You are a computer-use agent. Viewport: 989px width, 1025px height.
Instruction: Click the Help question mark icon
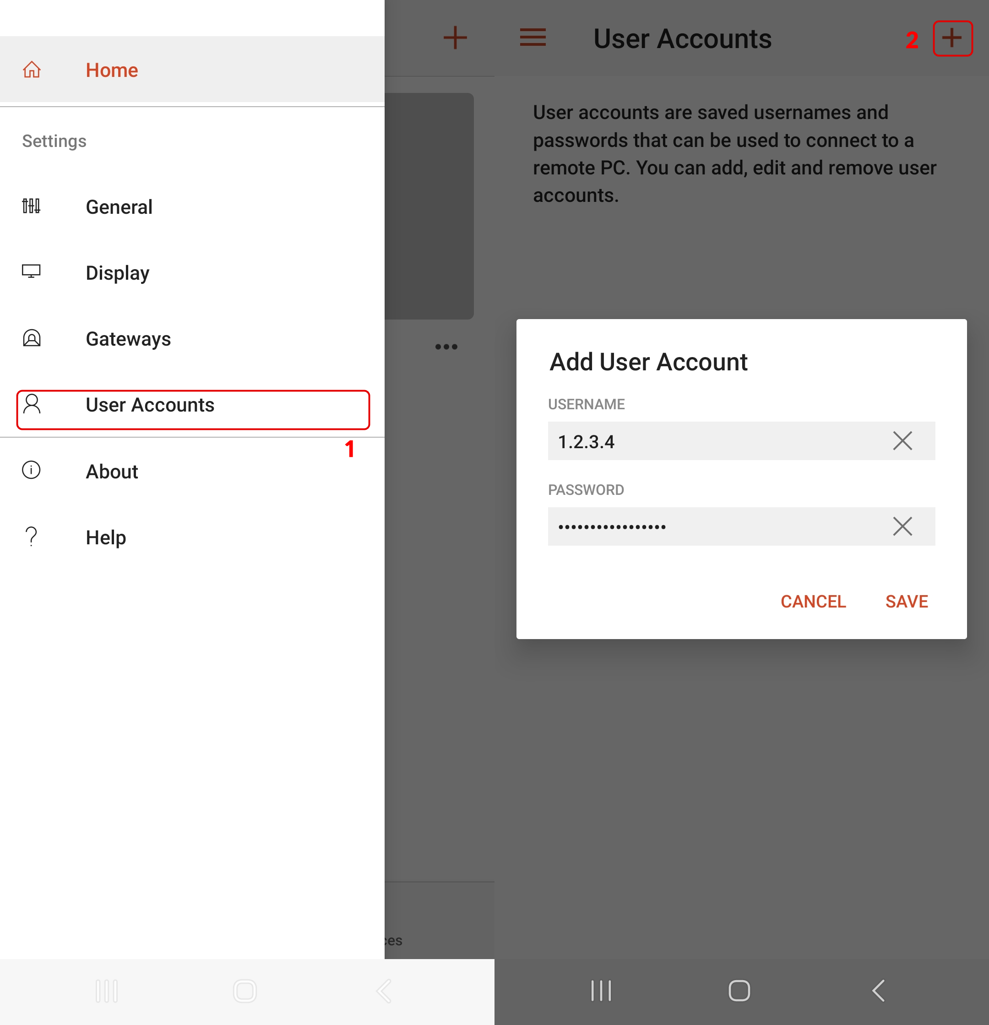(32, 537)
